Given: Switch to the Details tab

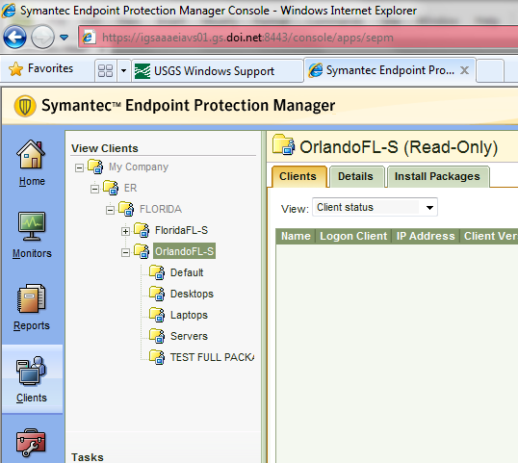Looking at the screenshot, I should (x=356, y=177).
